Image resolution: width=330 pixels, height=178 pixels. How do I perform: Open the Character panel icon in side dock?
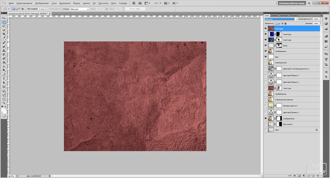326,72
